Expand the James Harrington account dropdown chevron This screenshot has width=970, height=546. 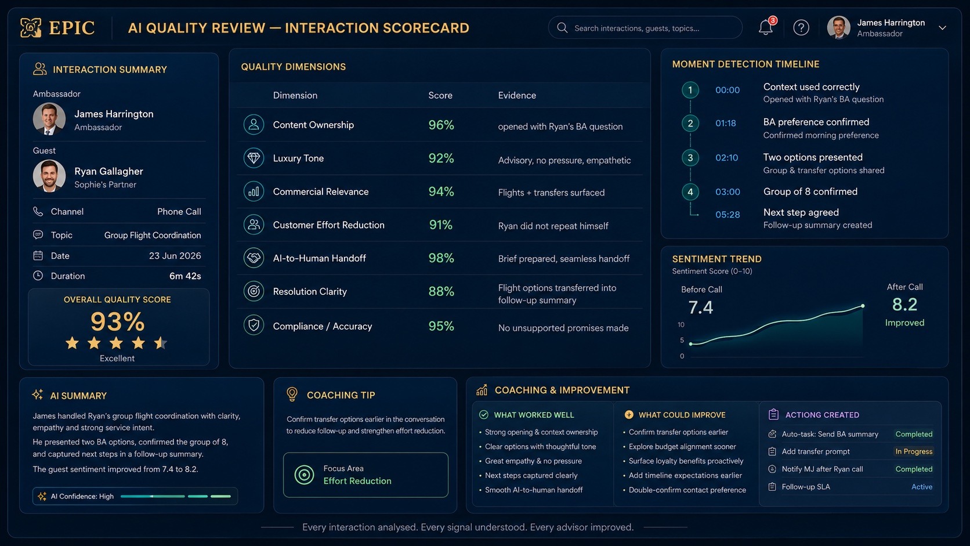(943, 28)
